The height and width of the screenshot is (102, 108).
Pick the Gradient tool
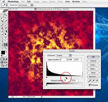pyautogui.click(x=6, y=31)
